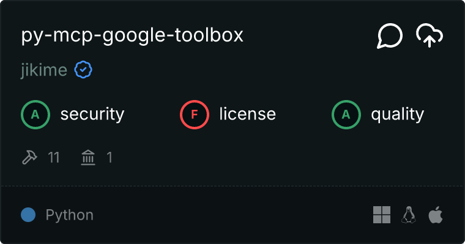Click the quality label text

(x=398, y=114)
